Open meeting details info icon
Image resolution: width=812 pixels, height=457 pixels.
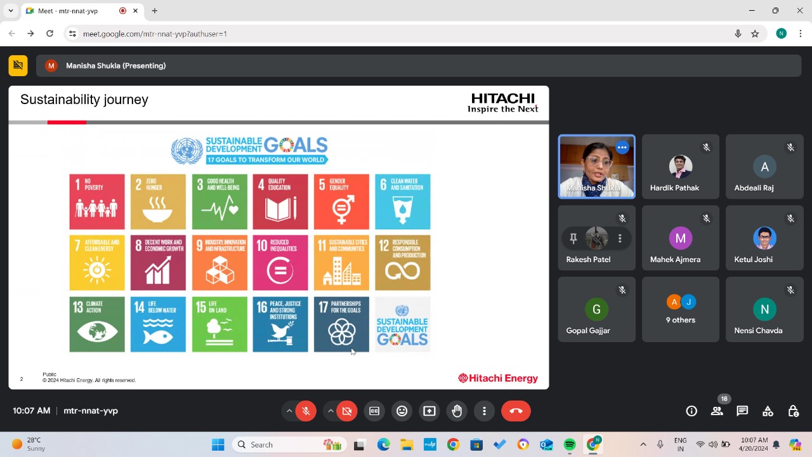[691, 411]
